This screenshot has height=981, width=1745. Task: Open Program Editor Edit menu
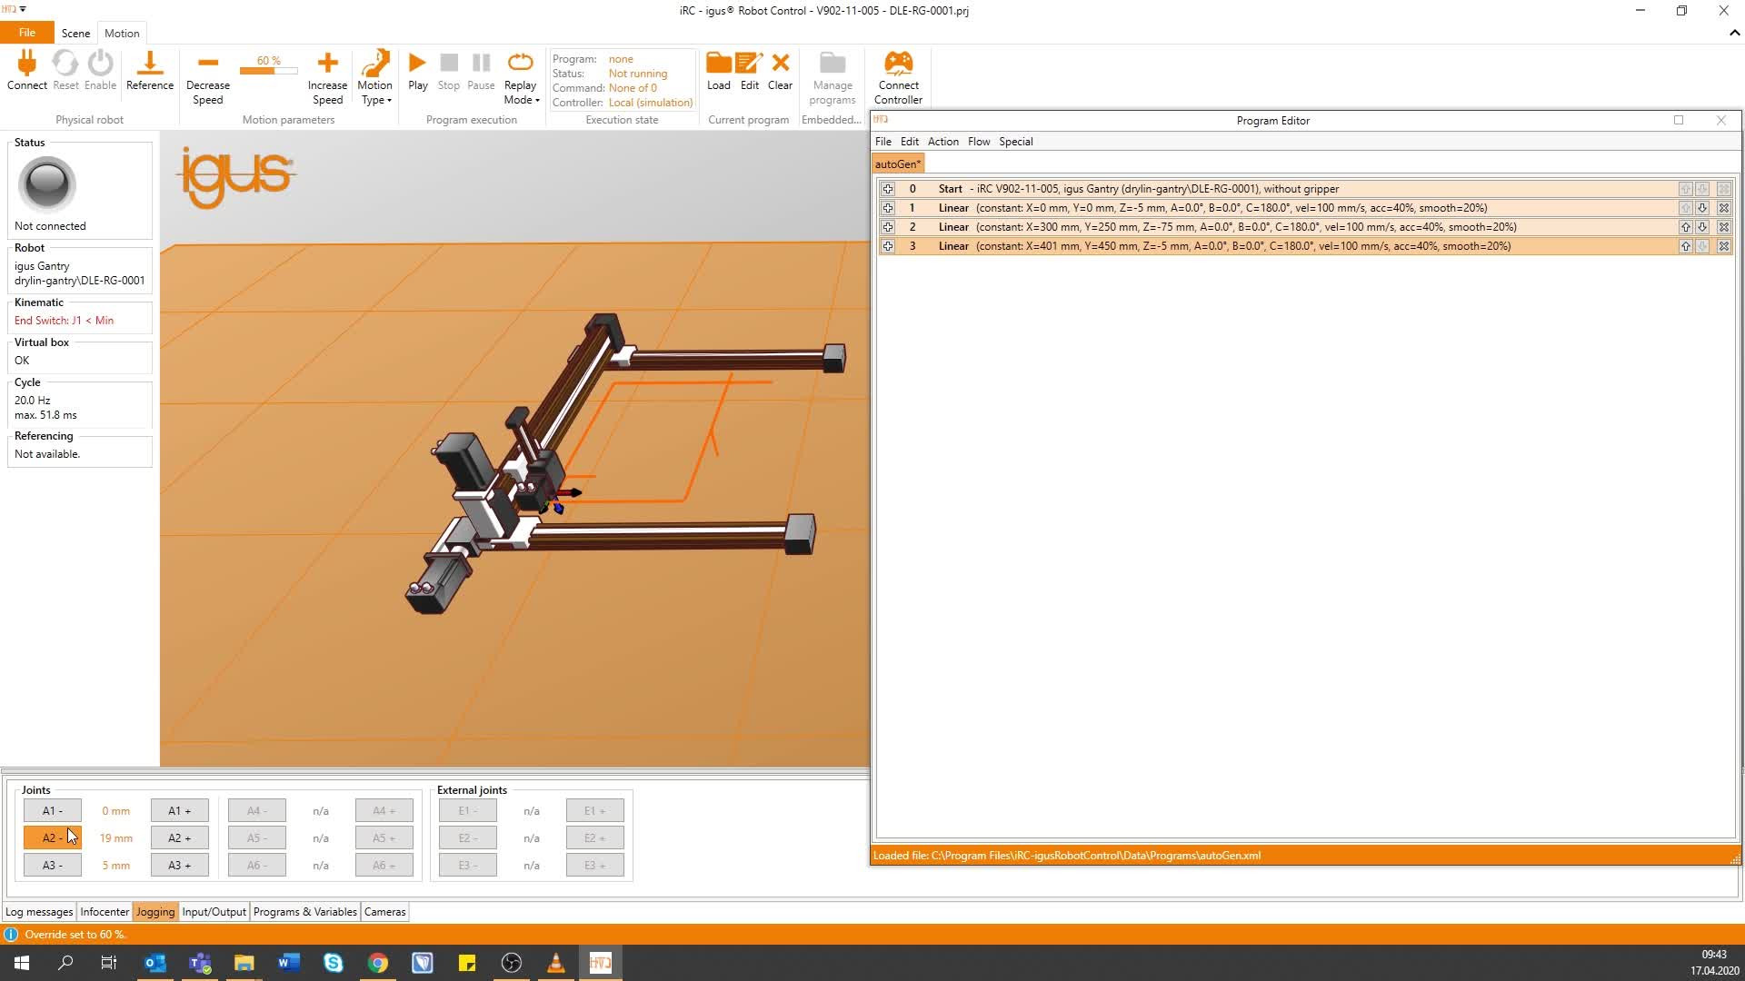click(909, 142)
